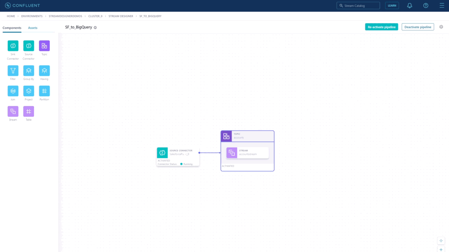Select the accounts Topic node icon

[226, 136]
